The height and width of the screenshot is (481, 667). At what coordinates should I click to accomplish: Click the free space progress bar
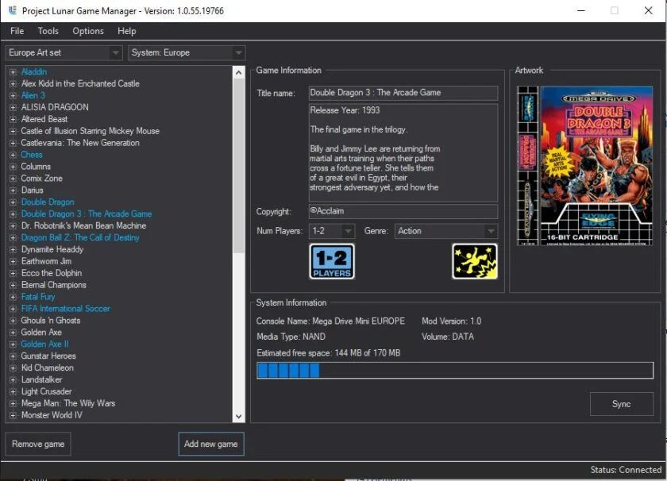pyautogui.click(x=455, y=371)
